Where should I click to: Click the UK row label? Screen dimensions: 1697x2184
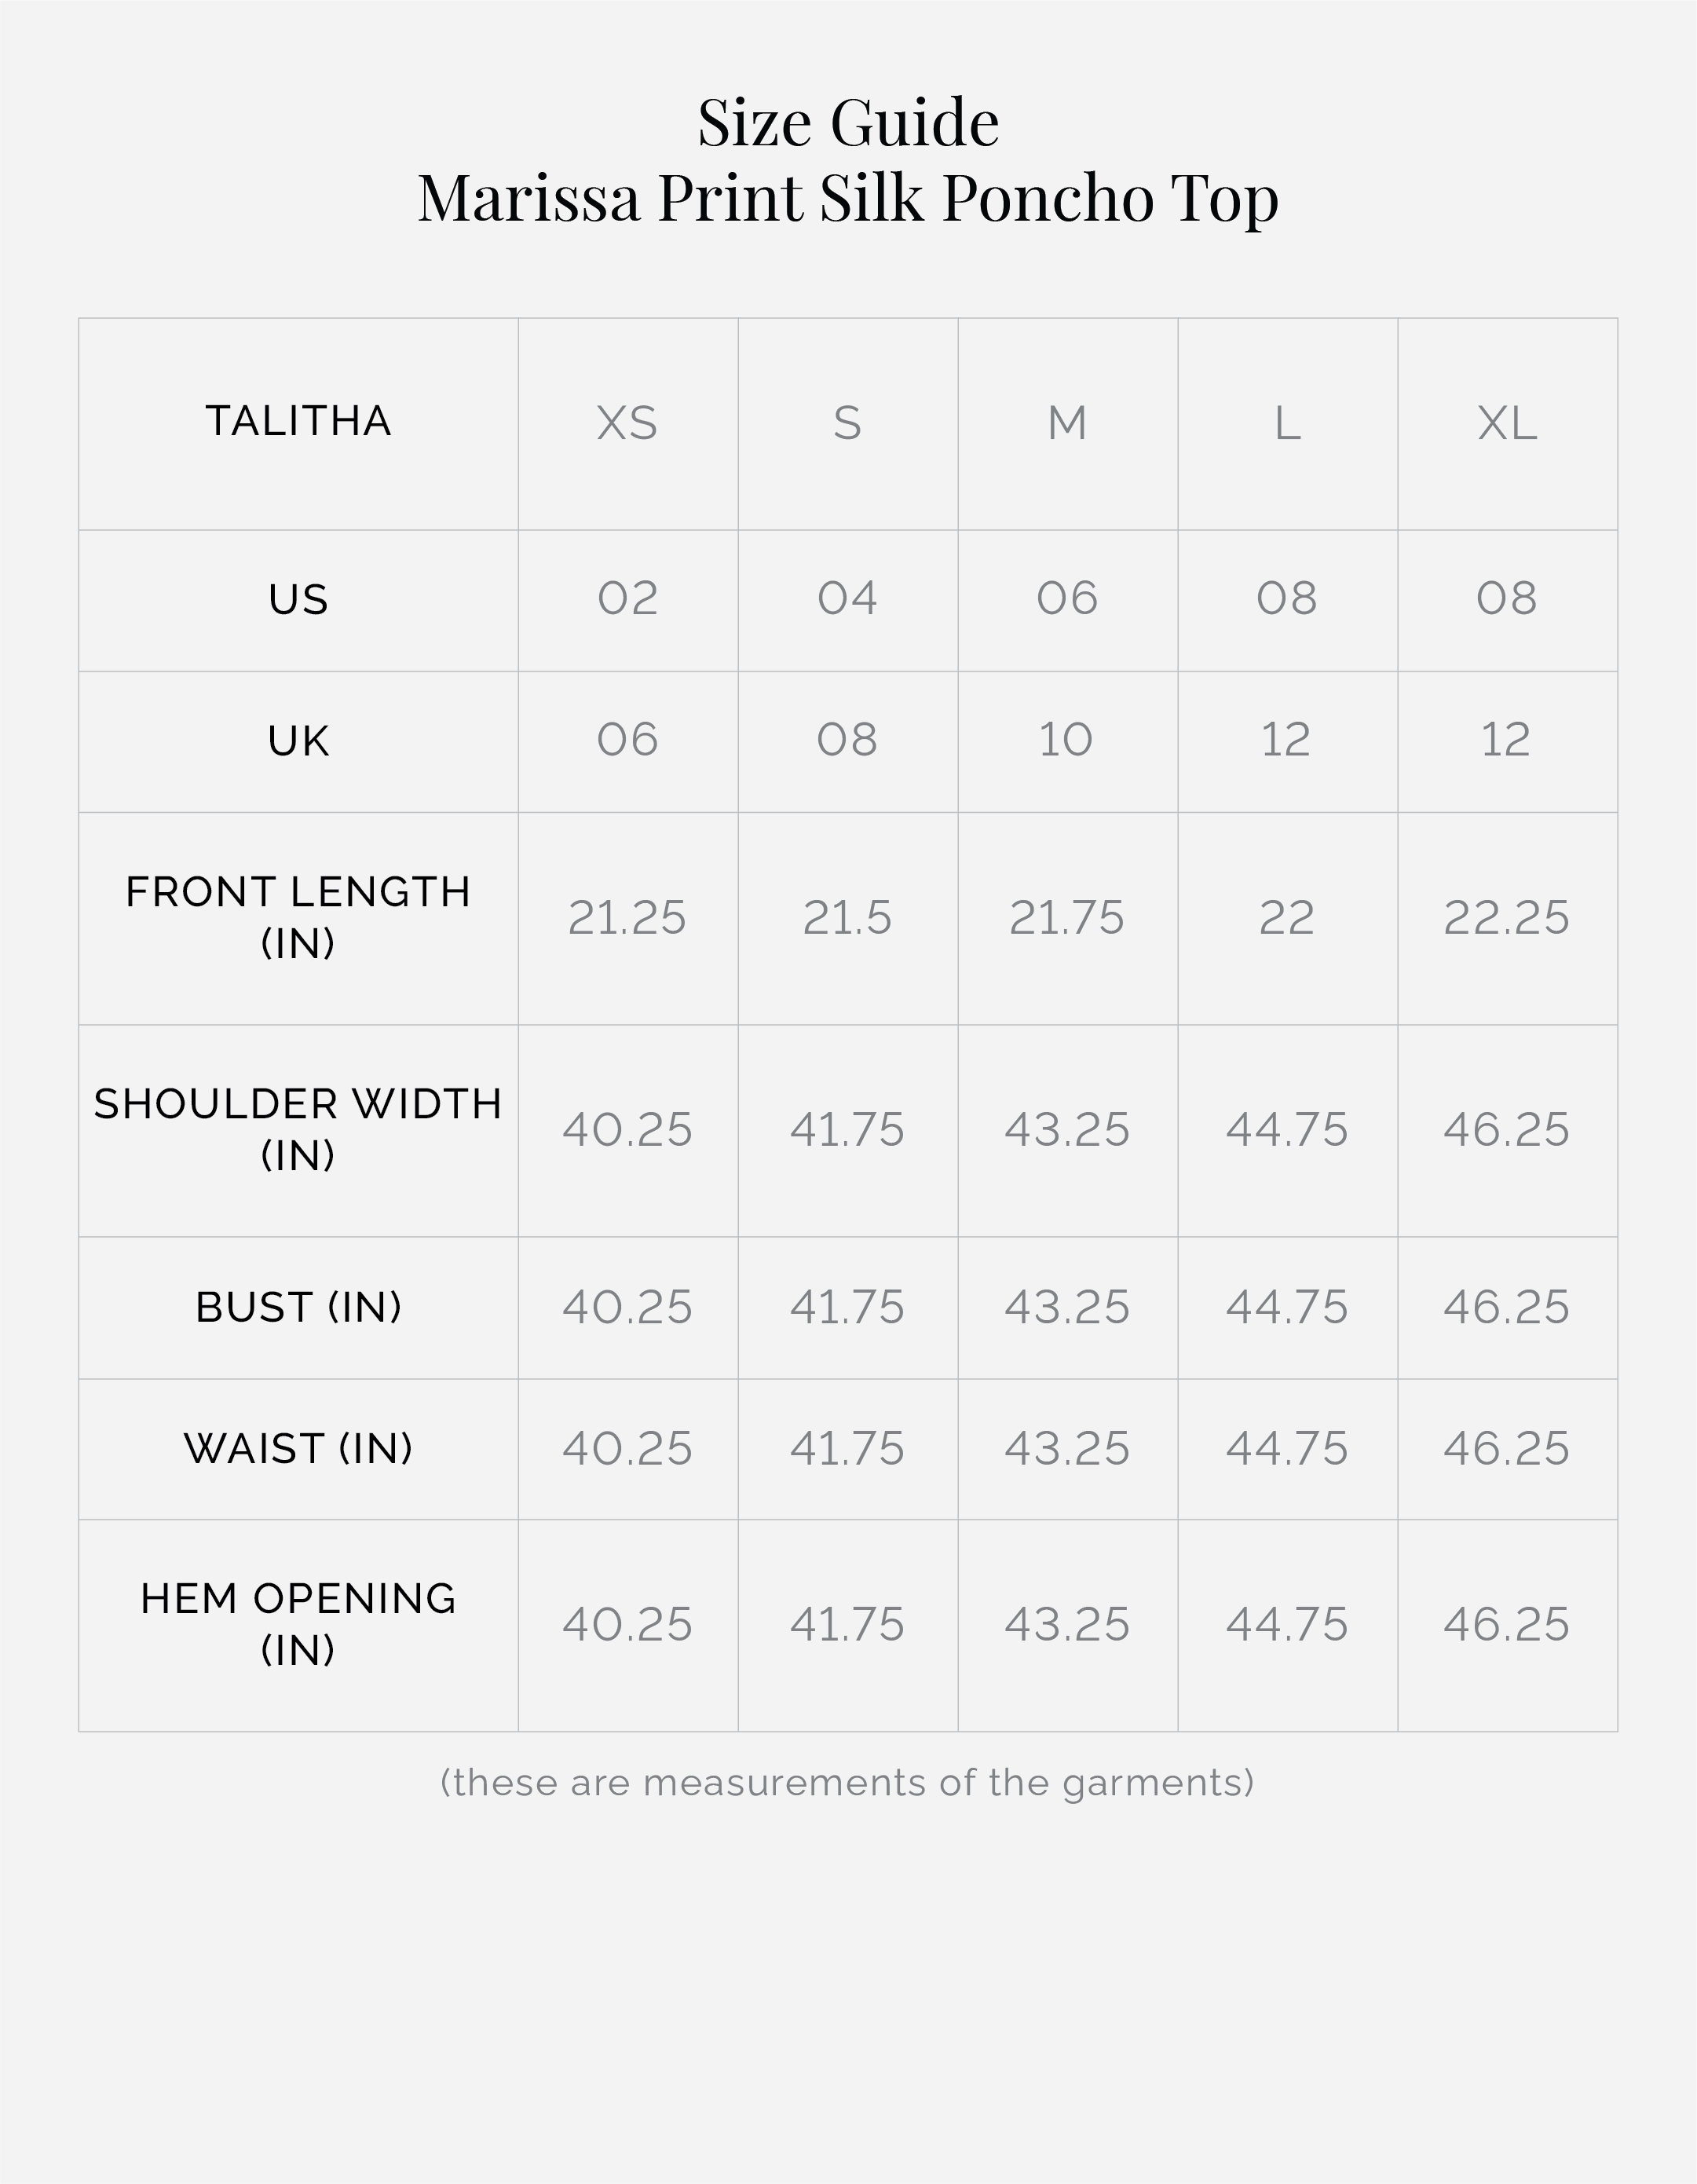298,741
